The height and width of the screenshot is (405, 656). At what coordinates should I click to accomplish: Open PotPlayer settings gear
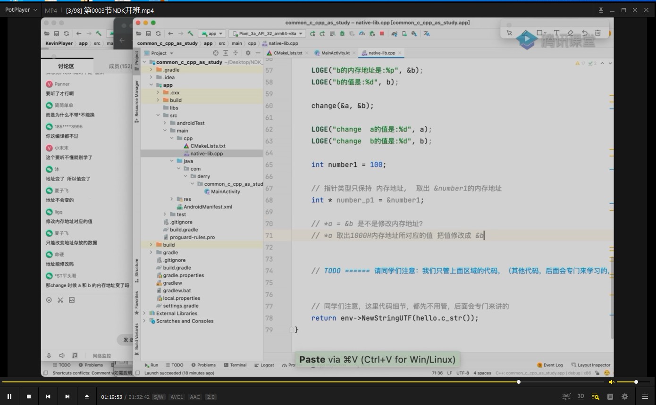(x=625, y=397)
